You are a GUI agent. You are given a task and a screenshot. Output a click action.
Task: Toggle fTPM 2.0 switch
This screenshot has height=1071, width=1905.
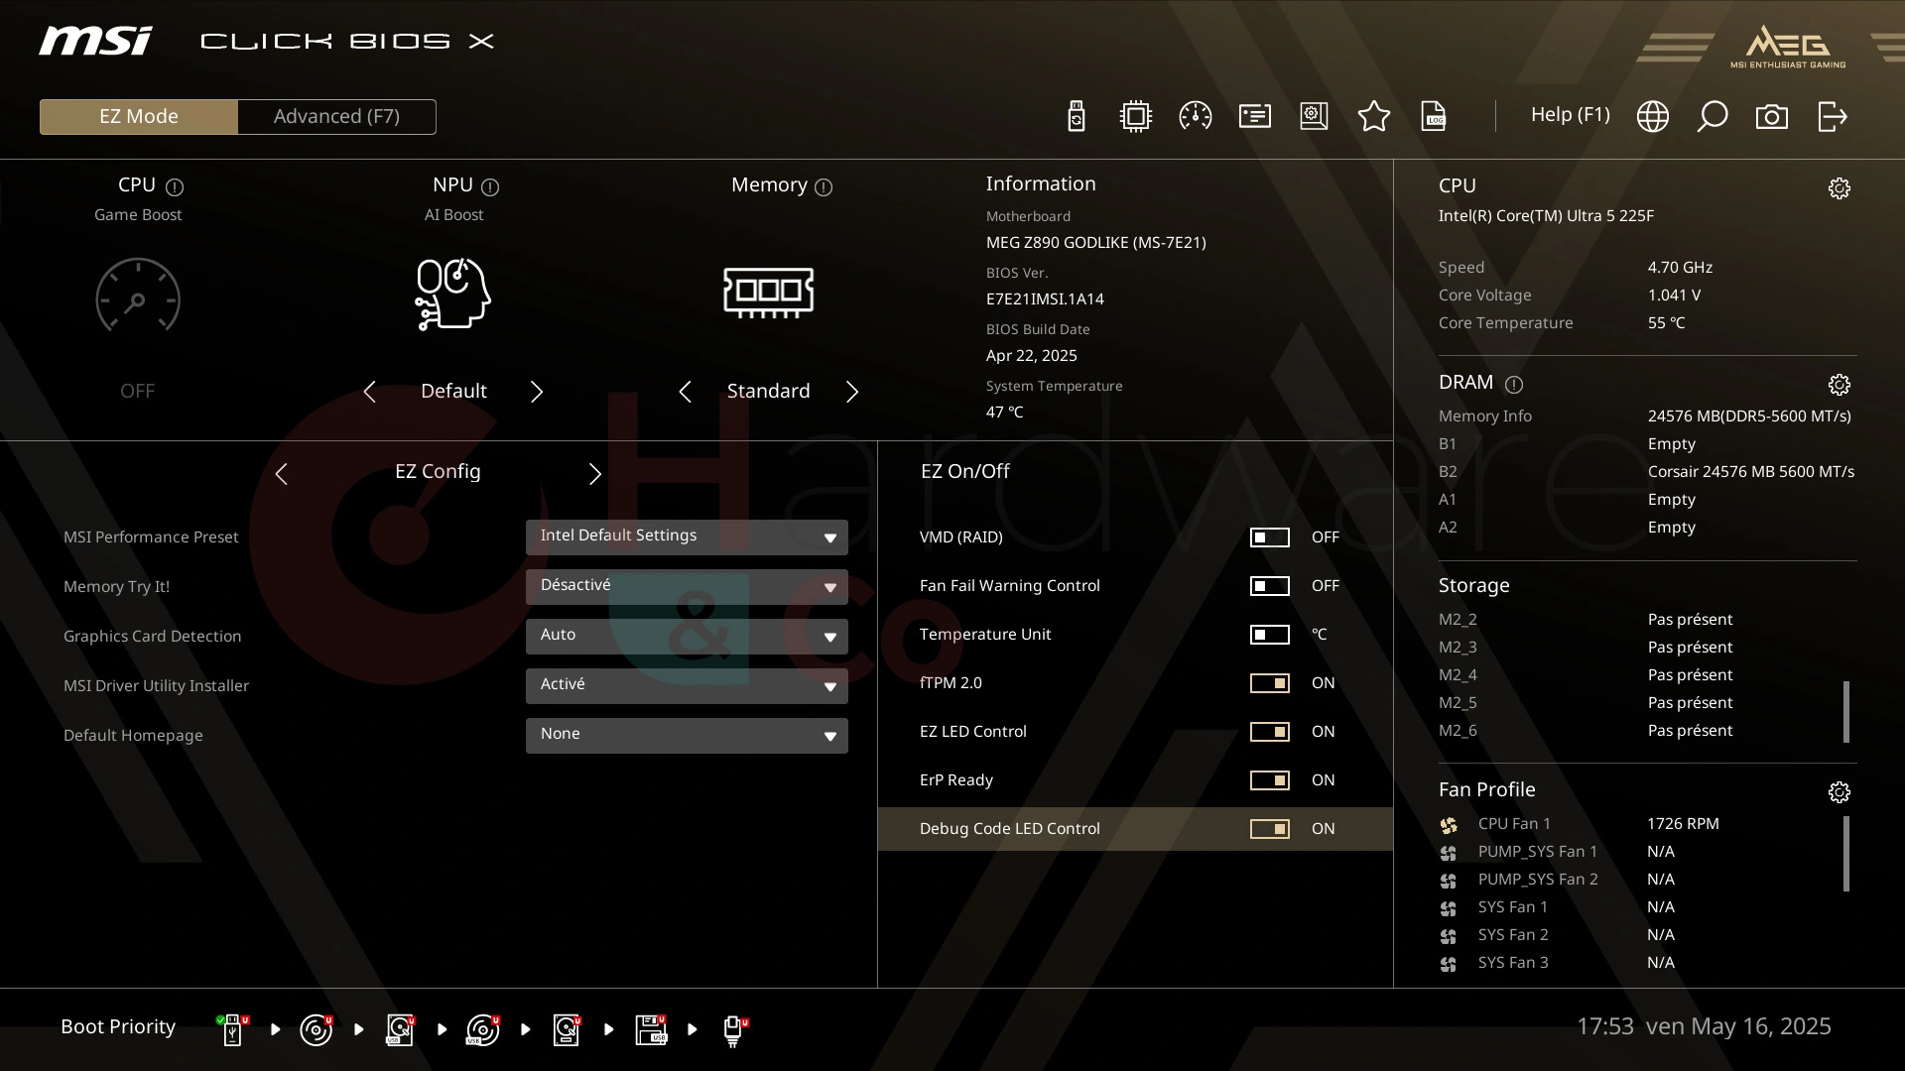coord(1269,683)
